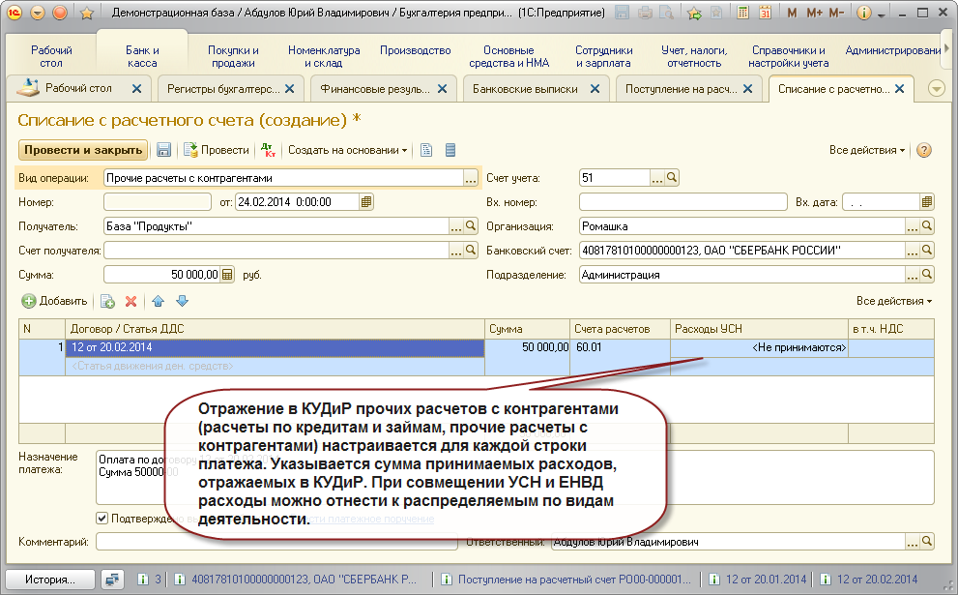Click the magnifier next to Банковский счет field
Image resolution: width=958 pixels, height=595 pixels.
[927, 251]
